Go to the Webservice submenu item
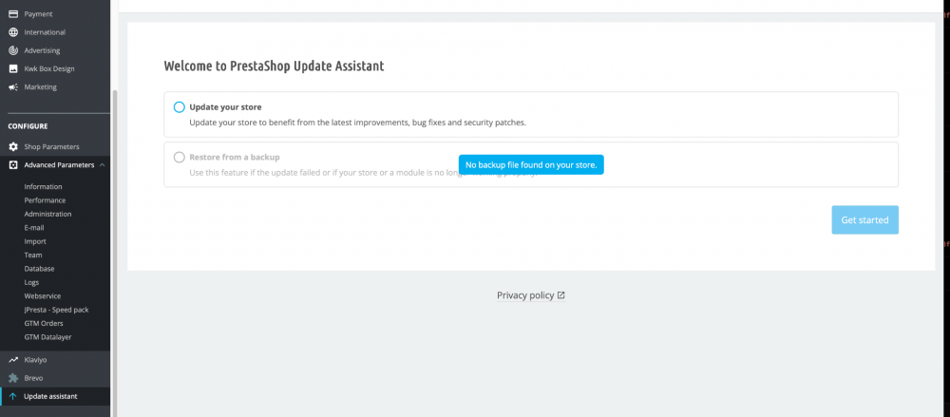This screenshot has height=417, width=950. click(x=43, y=295)
